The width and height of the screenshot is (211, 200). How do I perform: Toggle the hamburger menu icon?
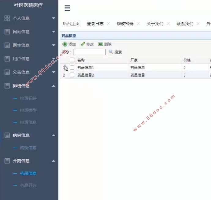pos(67,8)
